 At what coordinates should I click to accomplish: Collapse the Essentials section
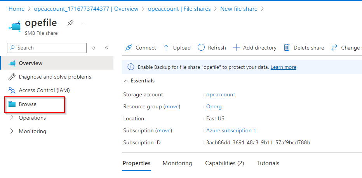[x=126, y=81]
